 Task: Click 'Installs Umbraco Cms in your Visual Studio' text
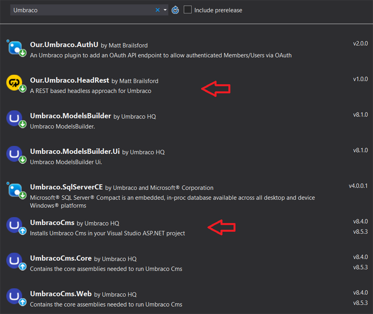(107, 233)
